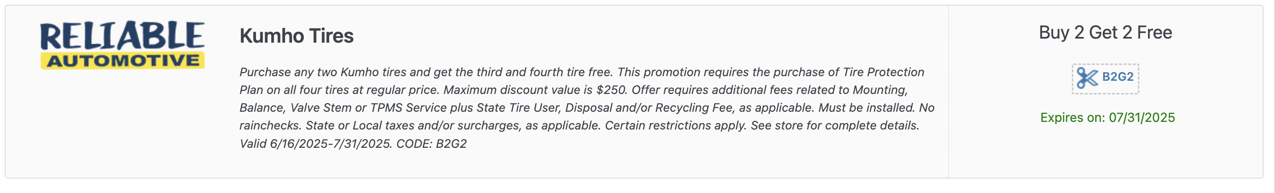Click the Valid 6/16/2025-7/31/2025 date range
Image resolution: width=1275 pixels, height=193 pixels.
pos(315,144)
